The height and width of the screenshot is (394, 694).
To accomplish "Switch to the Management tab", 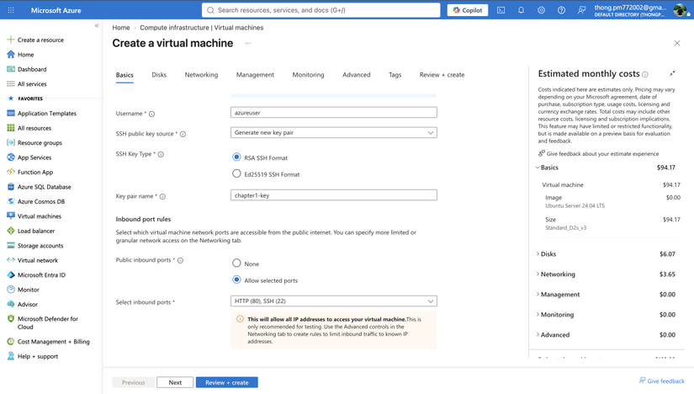I will click(x=255, y=74).
